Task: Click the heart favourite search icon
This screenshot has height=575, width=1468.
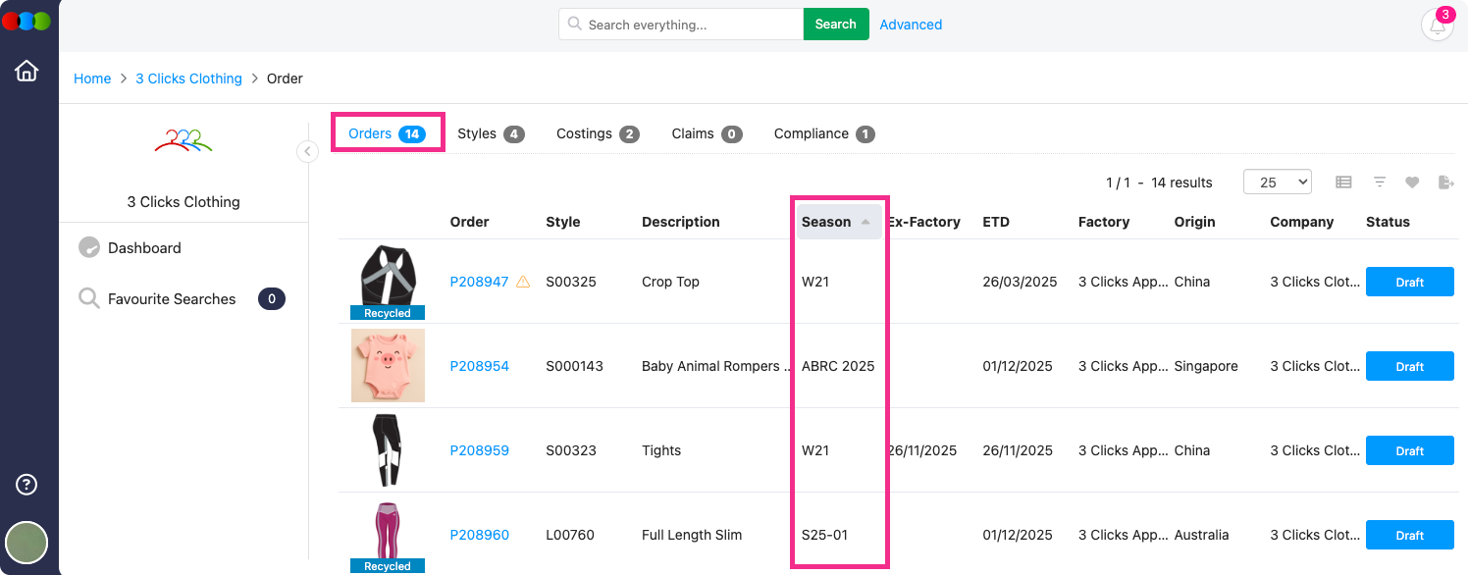Action: click(1412, 183)
